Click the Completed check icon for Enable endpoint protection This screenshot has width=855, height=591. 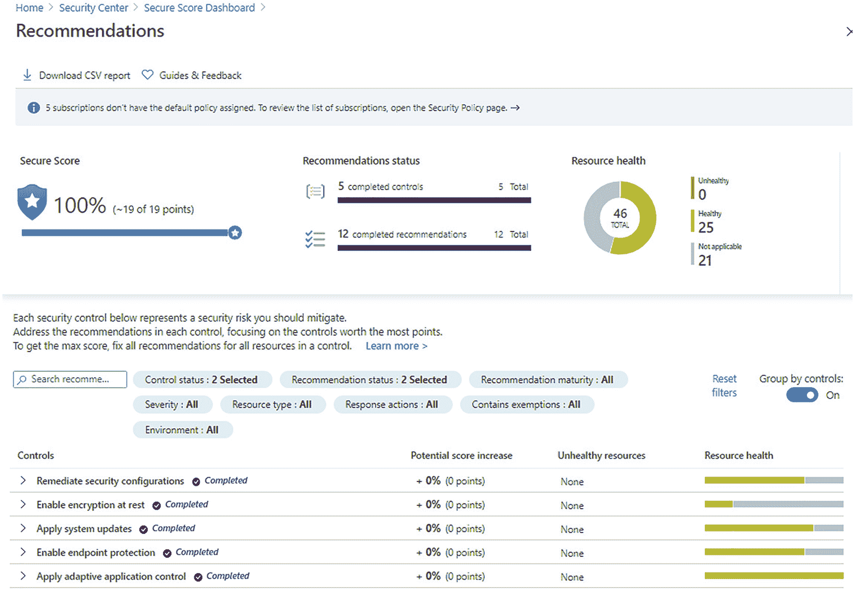tap(168, 553)
